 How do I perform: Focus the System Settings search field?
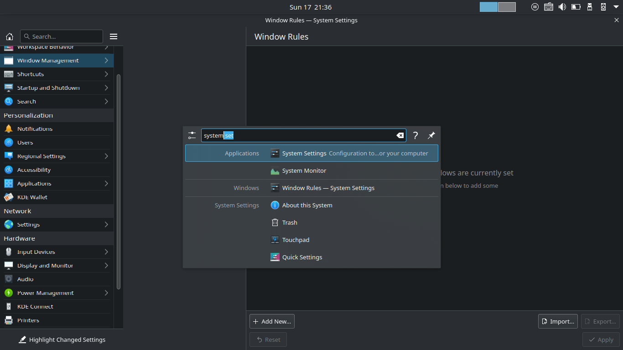coord(62,36)
